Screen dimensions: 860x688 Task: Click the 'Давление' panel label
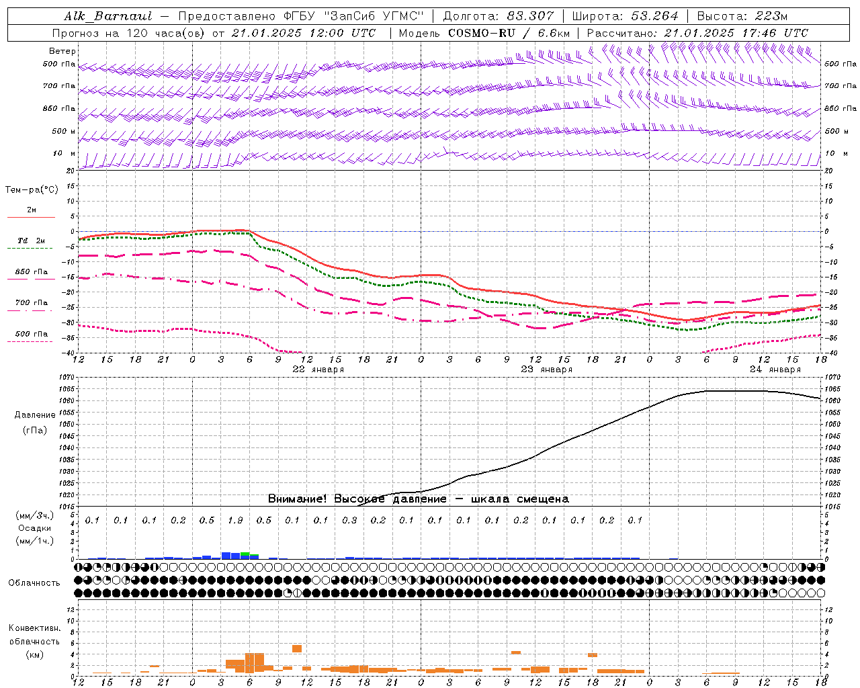[x=35, y=415]
